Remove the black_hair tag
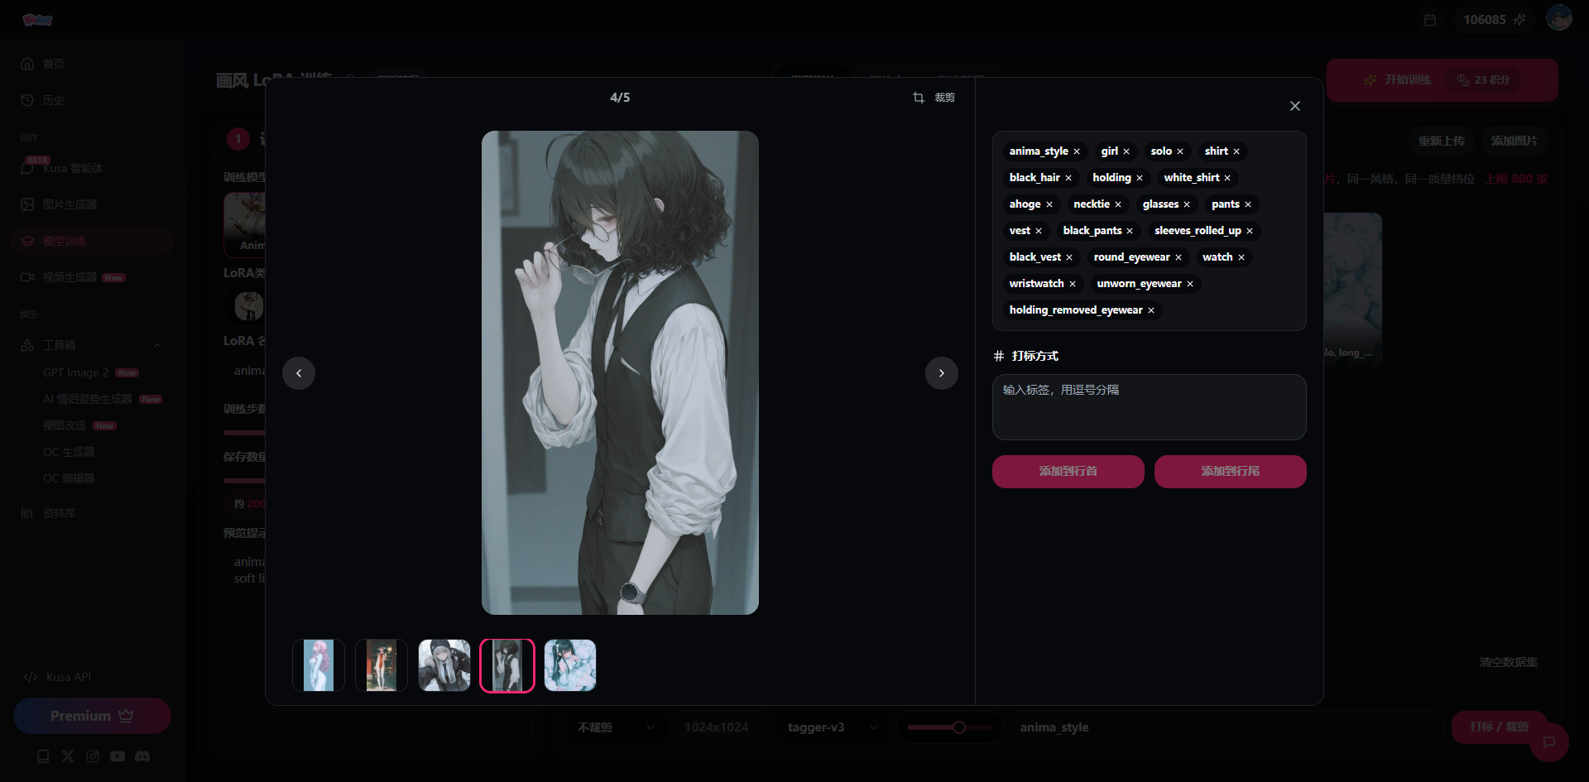The image size is (1589, 782). pyautogui.click(x=1068, y=178)
